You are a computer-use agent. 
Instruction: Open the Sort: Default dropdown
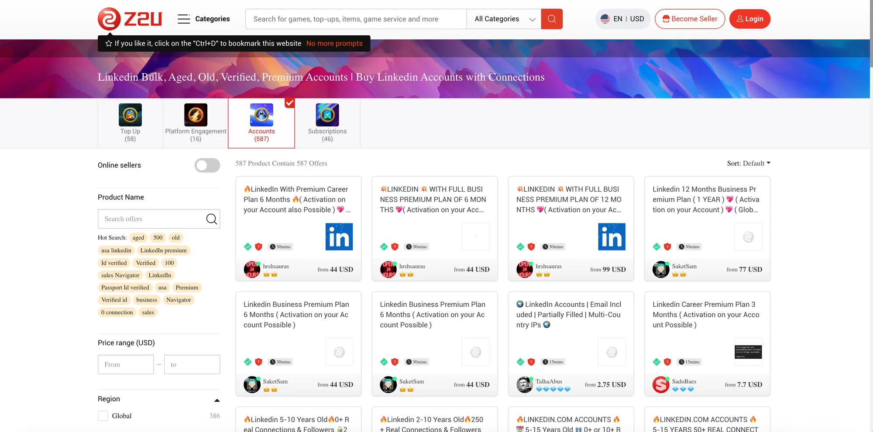click(x=749, y=163)
